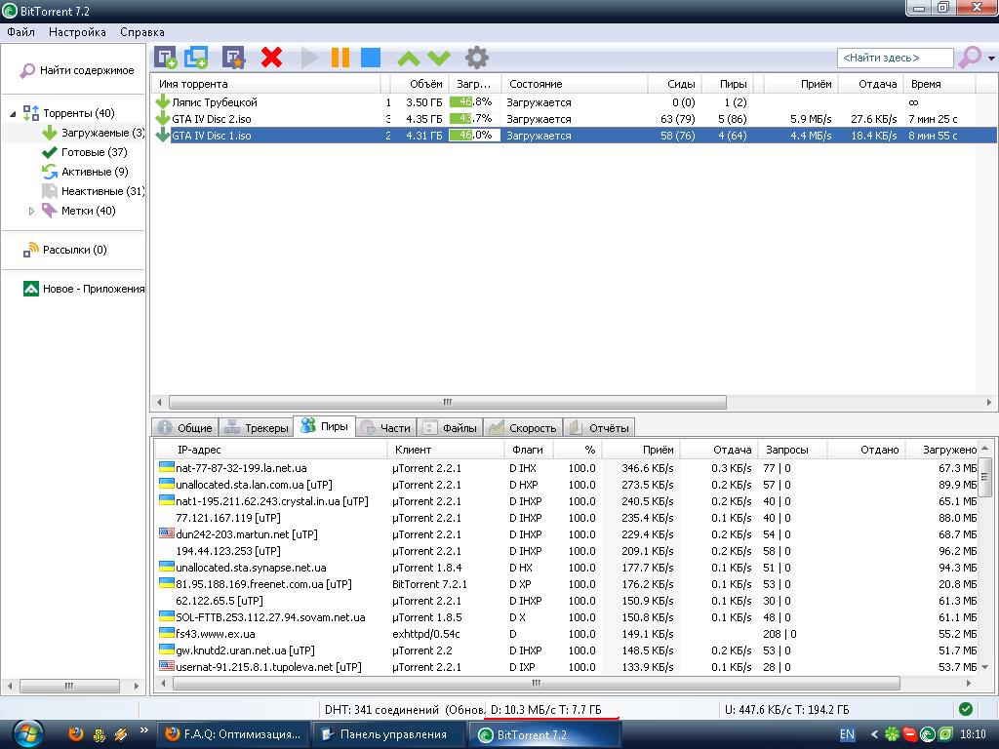
Task: Click the Add Torrent toolbar icon
Action: [x=167, y=59]
